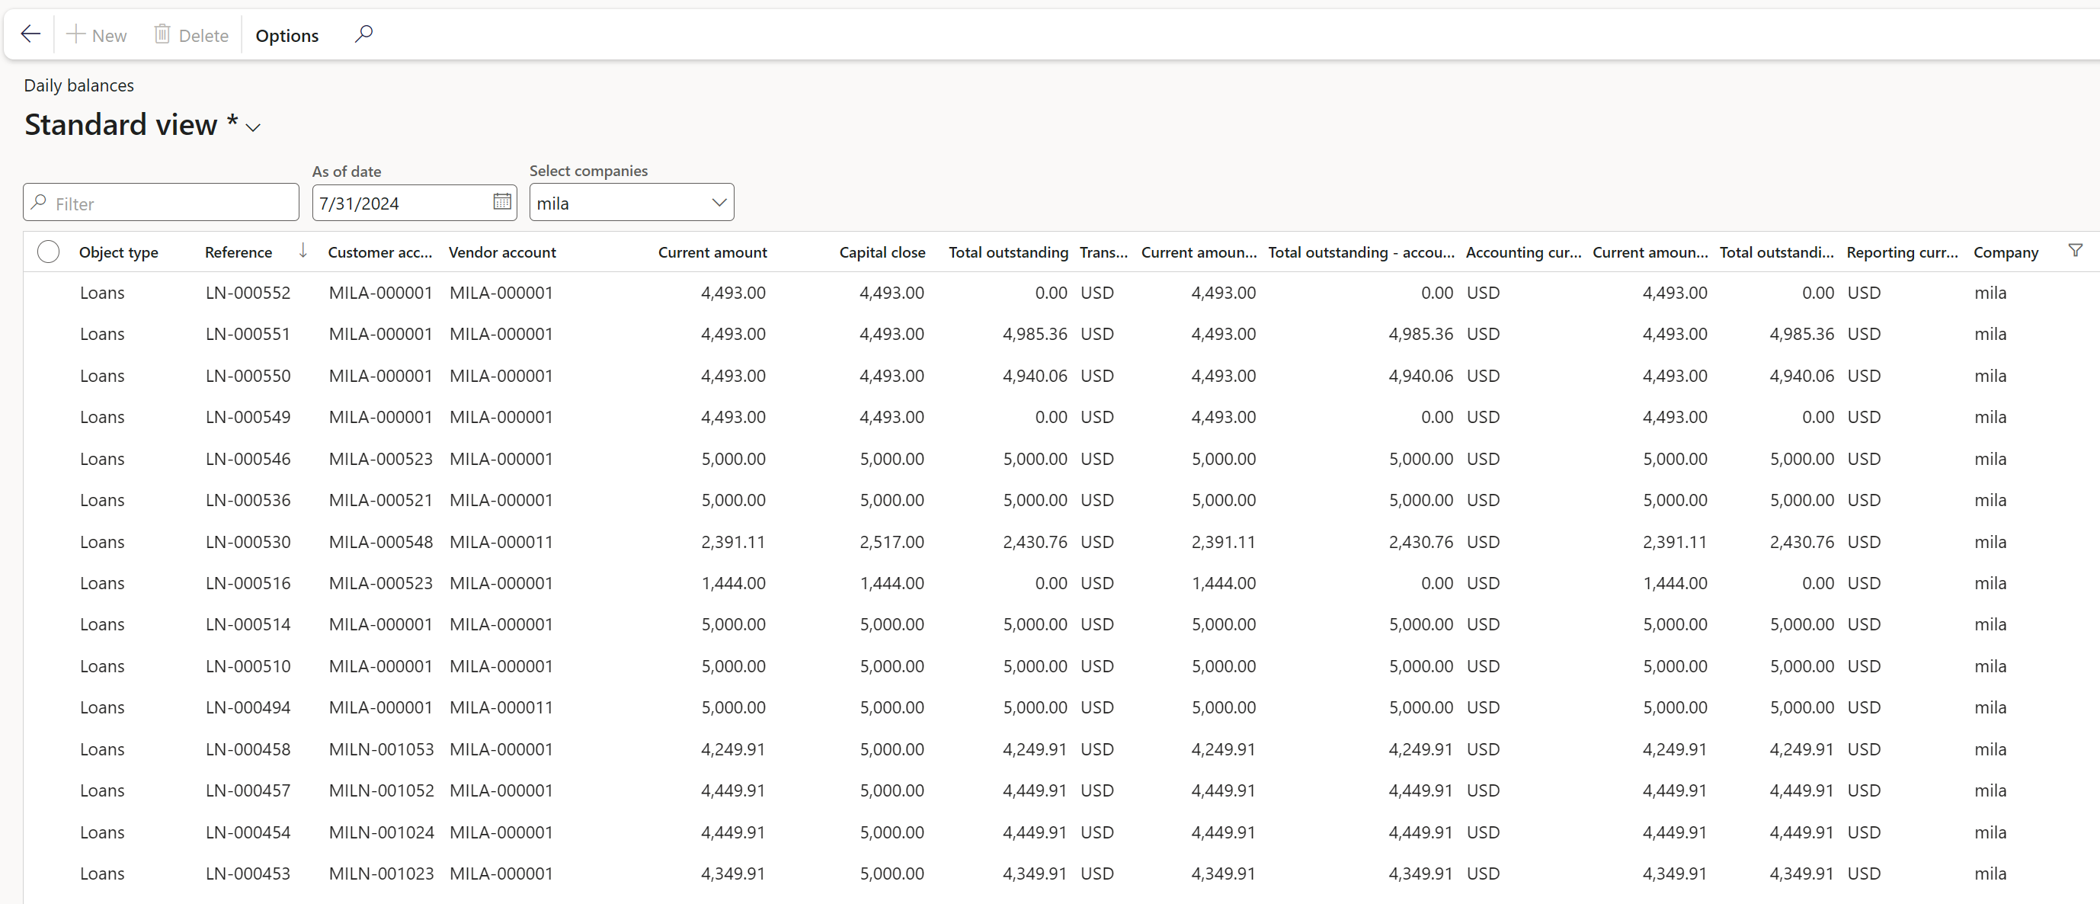Select reference LN-000550 cell
2100x904 pixels.
(248, 376)
